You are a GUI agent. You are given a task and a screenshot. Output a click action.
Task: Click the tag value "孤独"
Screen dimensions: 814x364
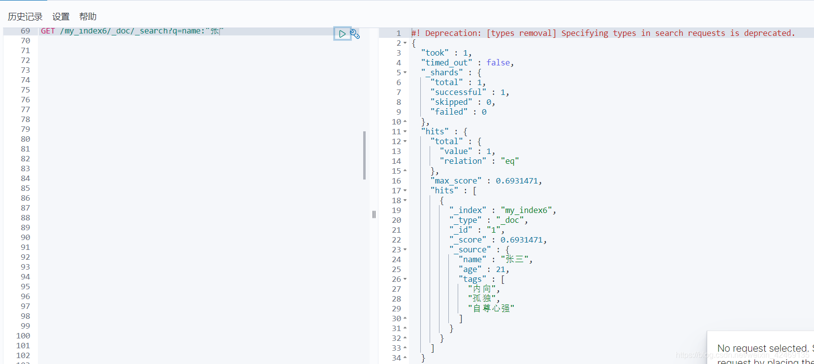(x=482, y=299)
